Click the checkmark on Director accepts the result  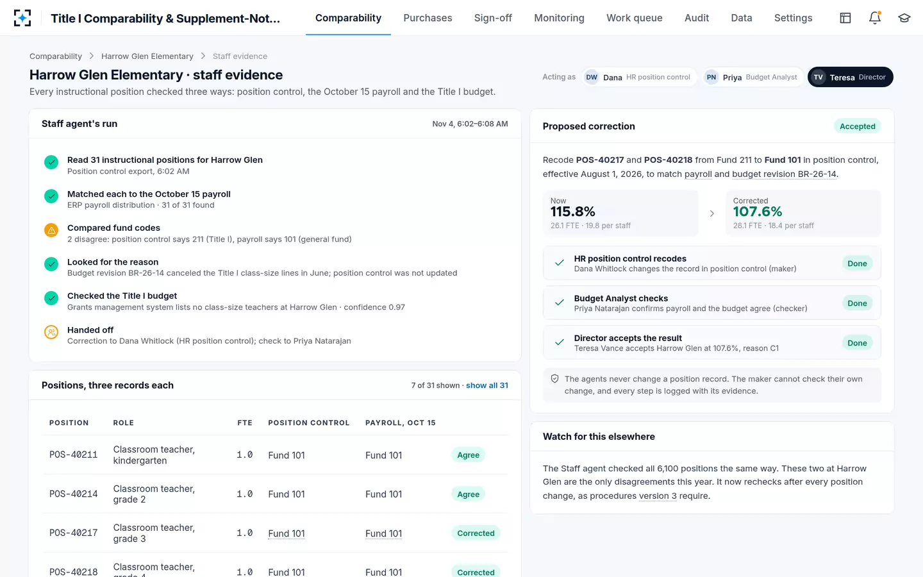coord(560,342)
